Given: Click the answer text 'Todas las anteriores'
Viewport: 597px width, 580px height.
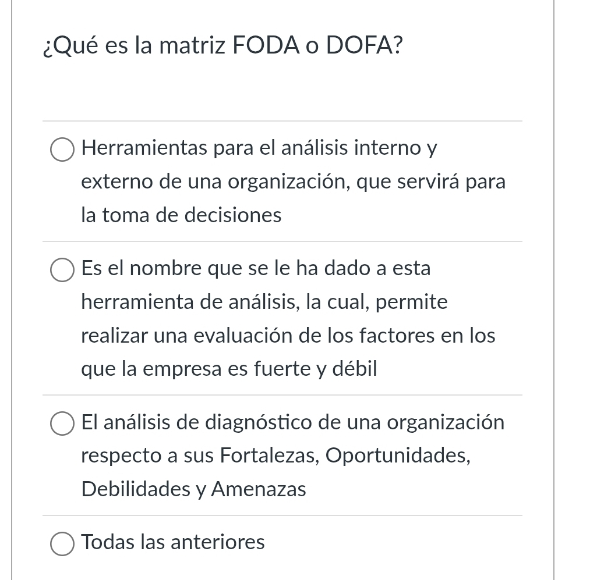Looking at the screenshot, I should [172, 542].
